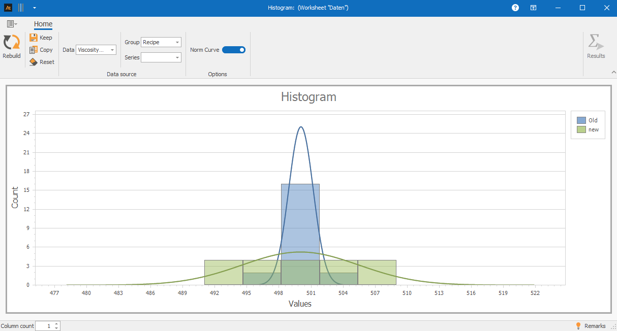Click the Reset eraser icon
This screenshot has width=617, height=331.
pos(34,62)
